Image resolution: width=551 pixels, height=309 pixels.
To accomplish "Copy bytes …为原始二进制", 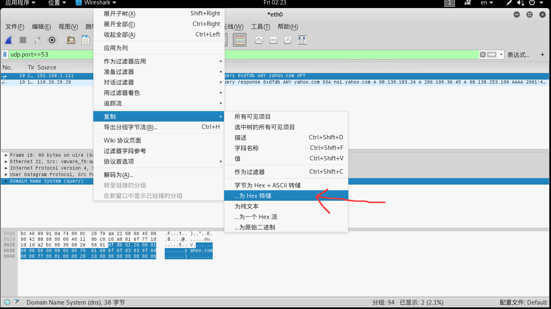I will click(x=286, y=227).
